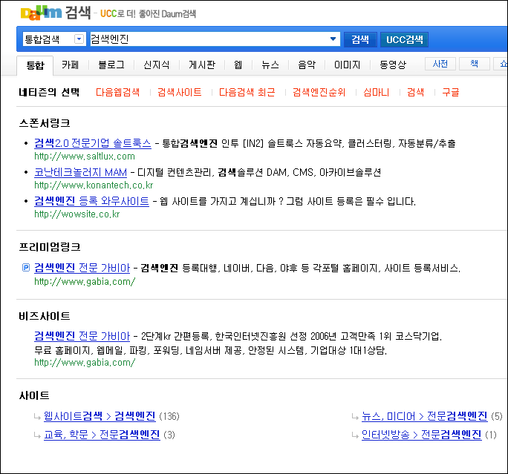
Task: Click the 비즈사이트 section heading
Action: 45,316
